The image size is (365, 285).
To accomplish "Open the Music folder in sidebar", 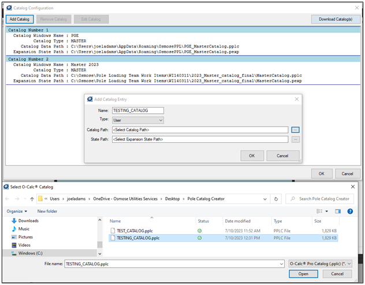I will coord(24,228).
